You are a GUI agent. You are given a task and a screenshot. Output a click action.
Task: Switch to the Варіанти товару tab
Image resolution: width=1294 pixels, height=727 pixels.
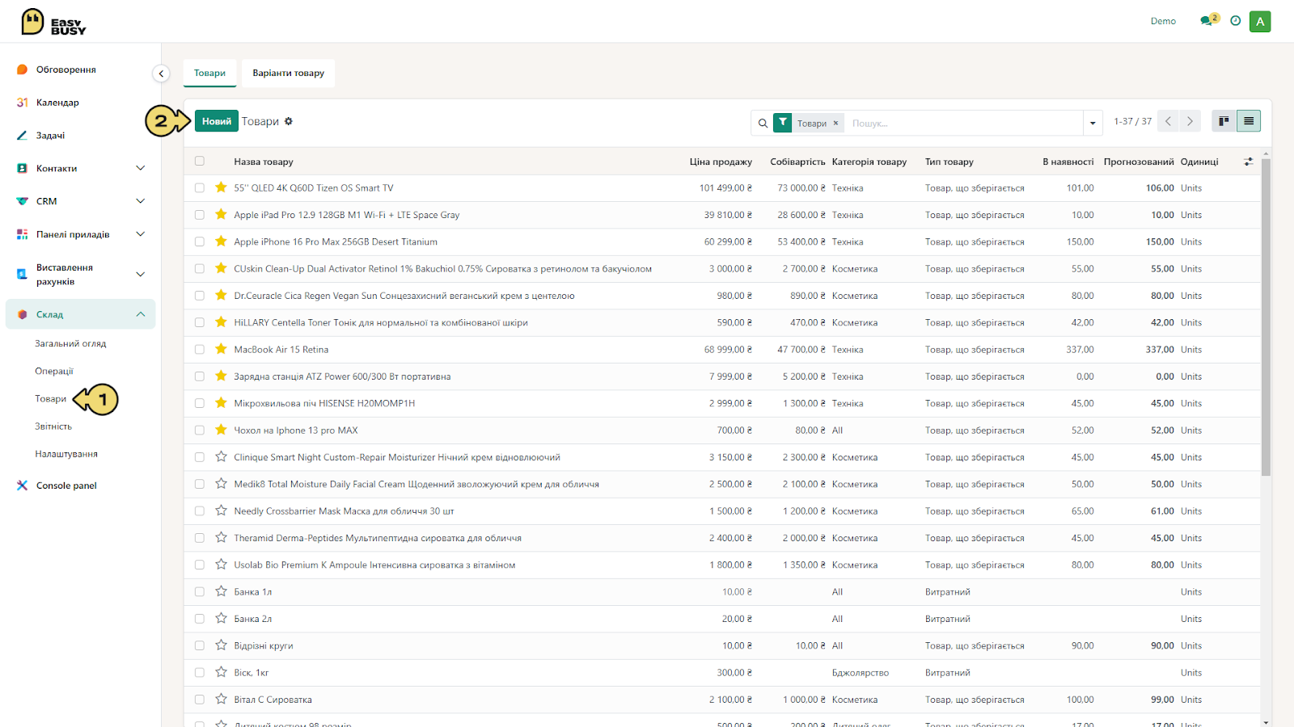coord(288,73)
